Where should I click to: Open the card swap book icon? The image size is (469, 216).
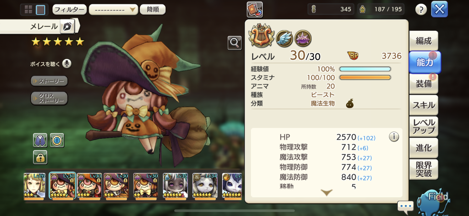255,10
